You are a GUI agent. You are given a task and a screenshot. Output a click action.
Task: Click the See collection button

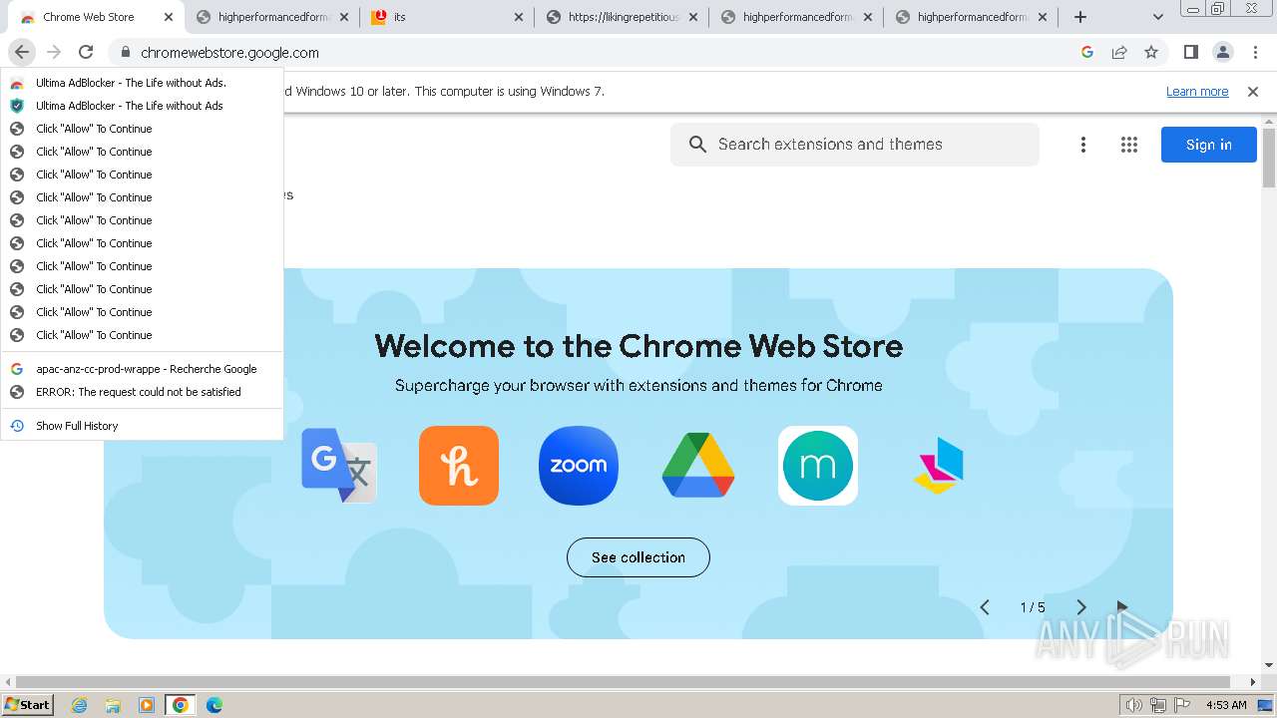638,557
